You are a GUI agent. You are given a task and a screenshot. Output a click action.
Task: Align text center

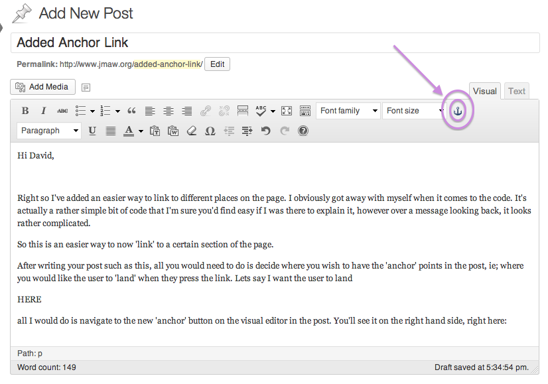tap(169, 111)
